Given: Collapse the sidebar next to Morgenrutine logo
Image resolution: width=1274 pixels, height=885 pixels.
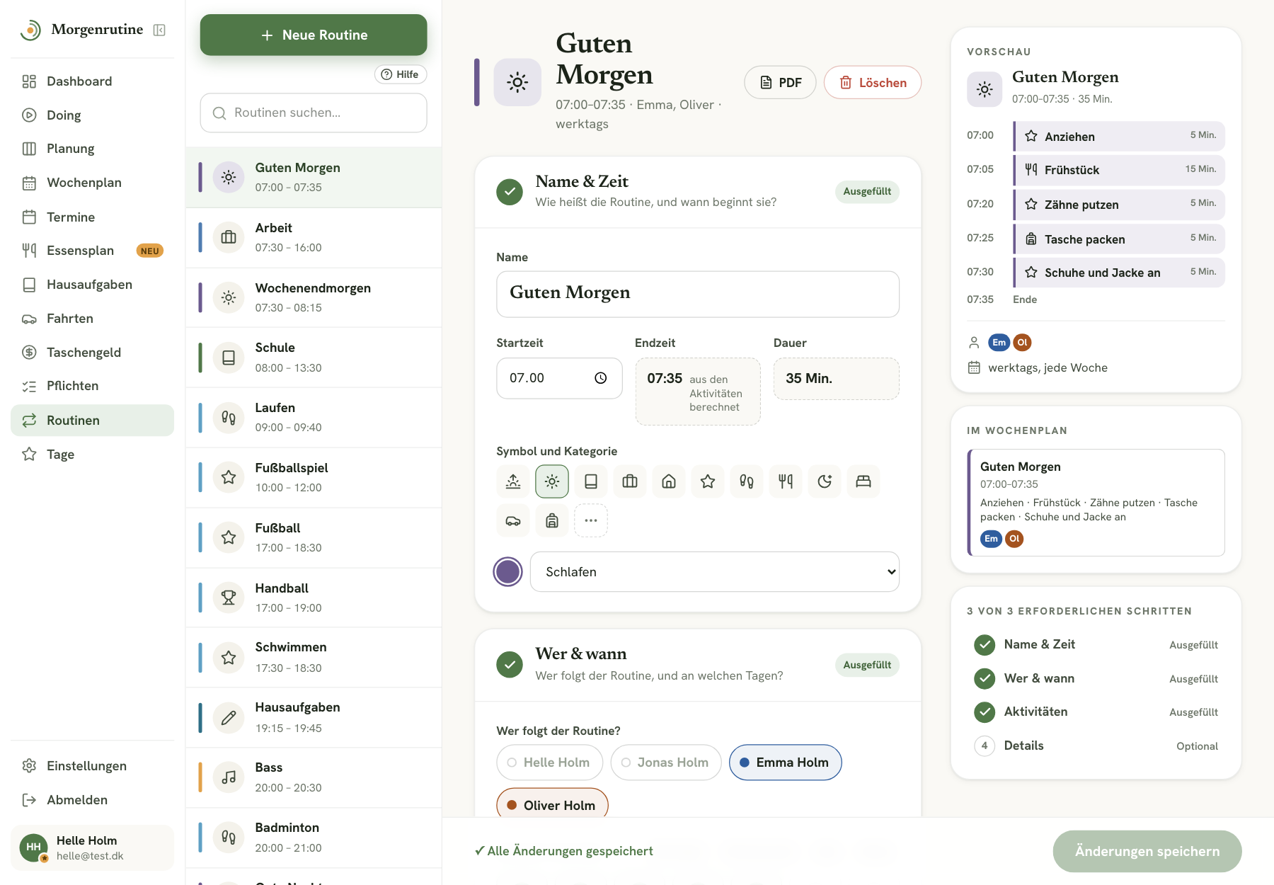Looking at the screenshot, I should [x=159, y=30].
